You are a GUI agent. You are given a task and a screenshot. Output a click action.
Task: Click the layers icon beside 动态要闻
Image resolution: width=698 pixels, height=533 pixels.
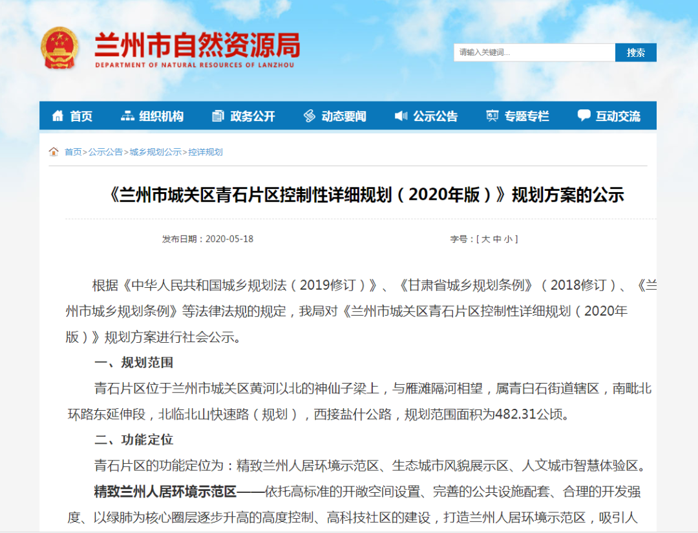(x=310, y=116)
